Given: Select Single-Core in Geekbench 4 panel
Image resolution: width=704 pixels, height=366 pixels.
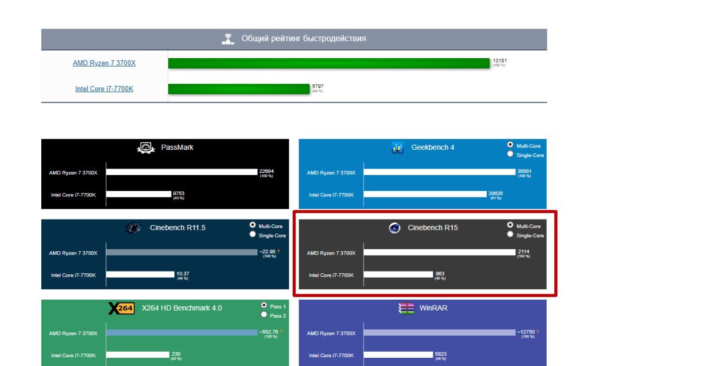Looking at the screenshot, I should coord(510,154).
